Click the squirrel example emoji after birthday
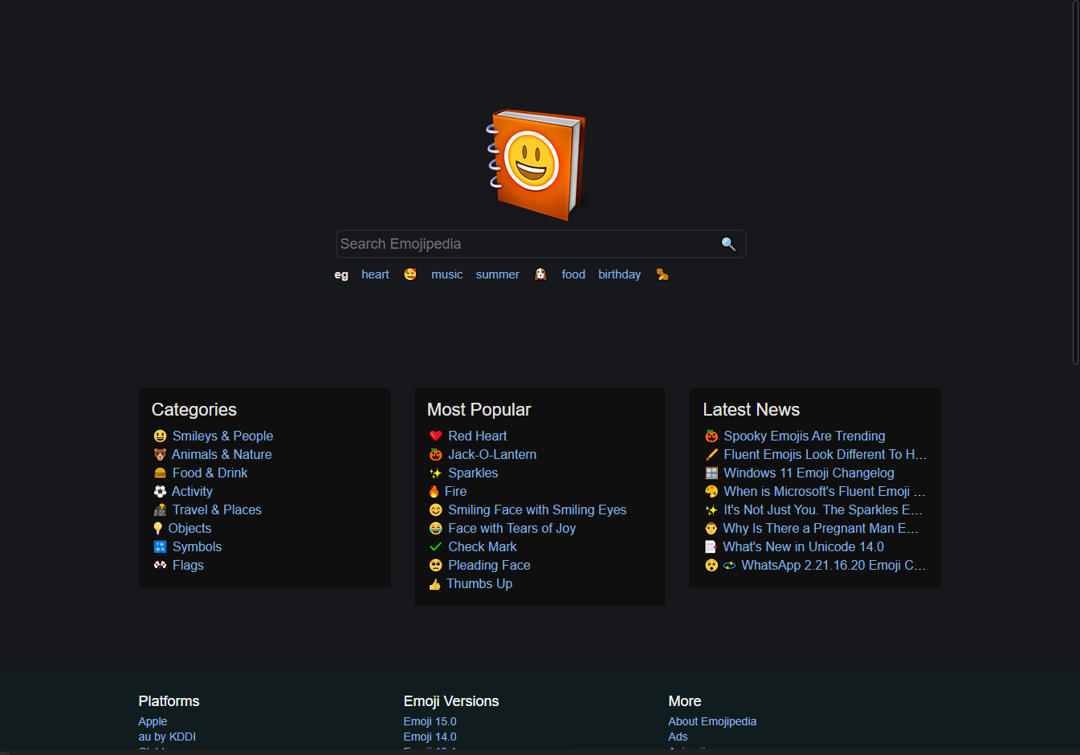 (662, 274)
